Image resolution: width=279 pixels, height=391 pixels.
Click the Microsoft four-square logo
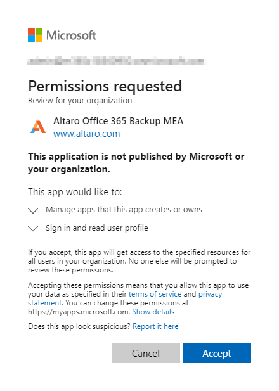click(35, 35)
